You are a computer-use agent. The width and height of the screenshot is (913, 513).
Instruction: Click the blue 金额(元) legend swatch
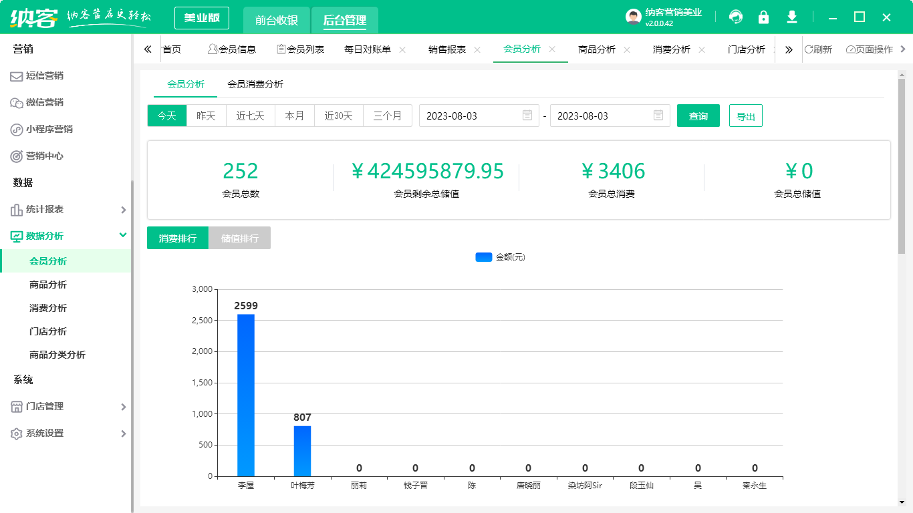tap(483, 256)
